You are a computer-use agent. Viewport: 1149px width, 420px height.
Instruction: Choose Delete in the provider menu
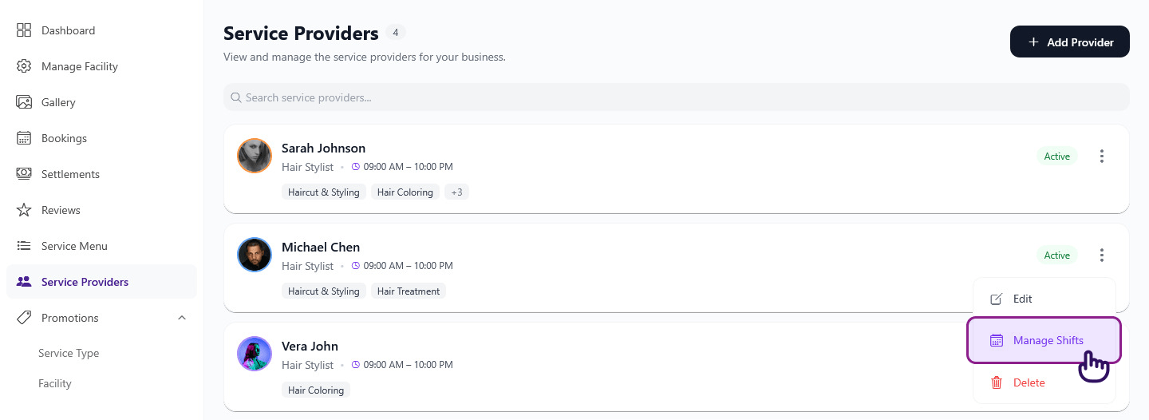pyautogui.click(x=1029, y=382)
